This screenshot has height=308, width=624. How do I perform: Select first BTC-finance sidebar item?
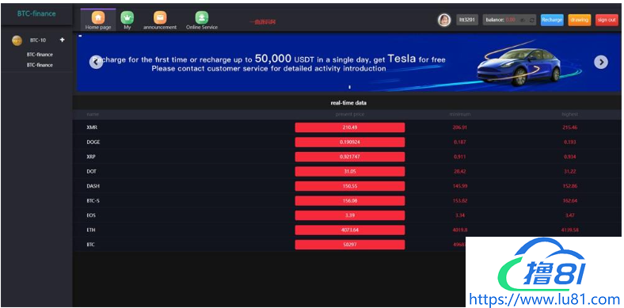click(x=40, y=55)
